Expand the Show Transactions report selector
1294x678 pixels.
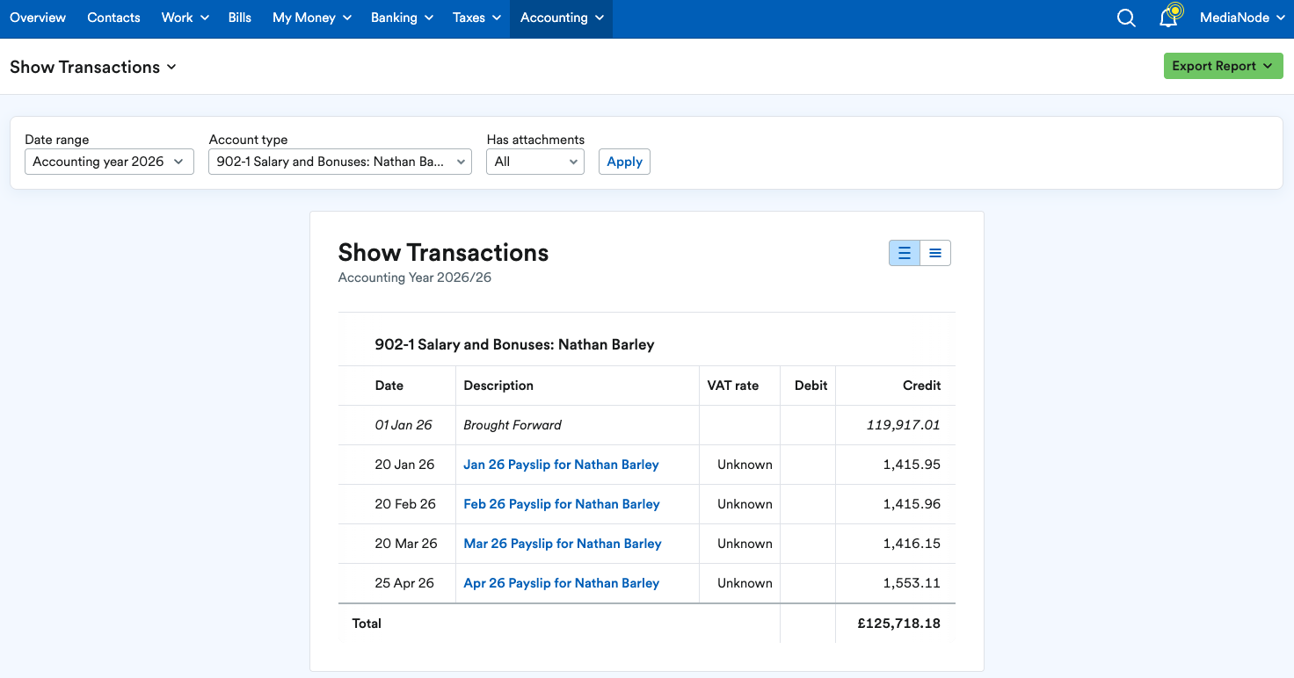point(93,67)
